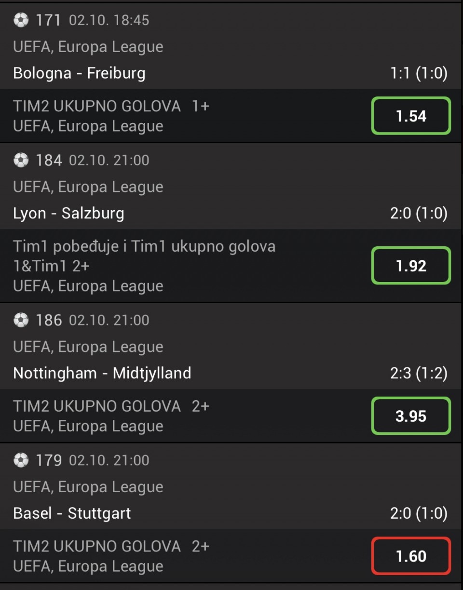
Task: Click the soccer ball icon beside match 186
Action: (21, 320)
